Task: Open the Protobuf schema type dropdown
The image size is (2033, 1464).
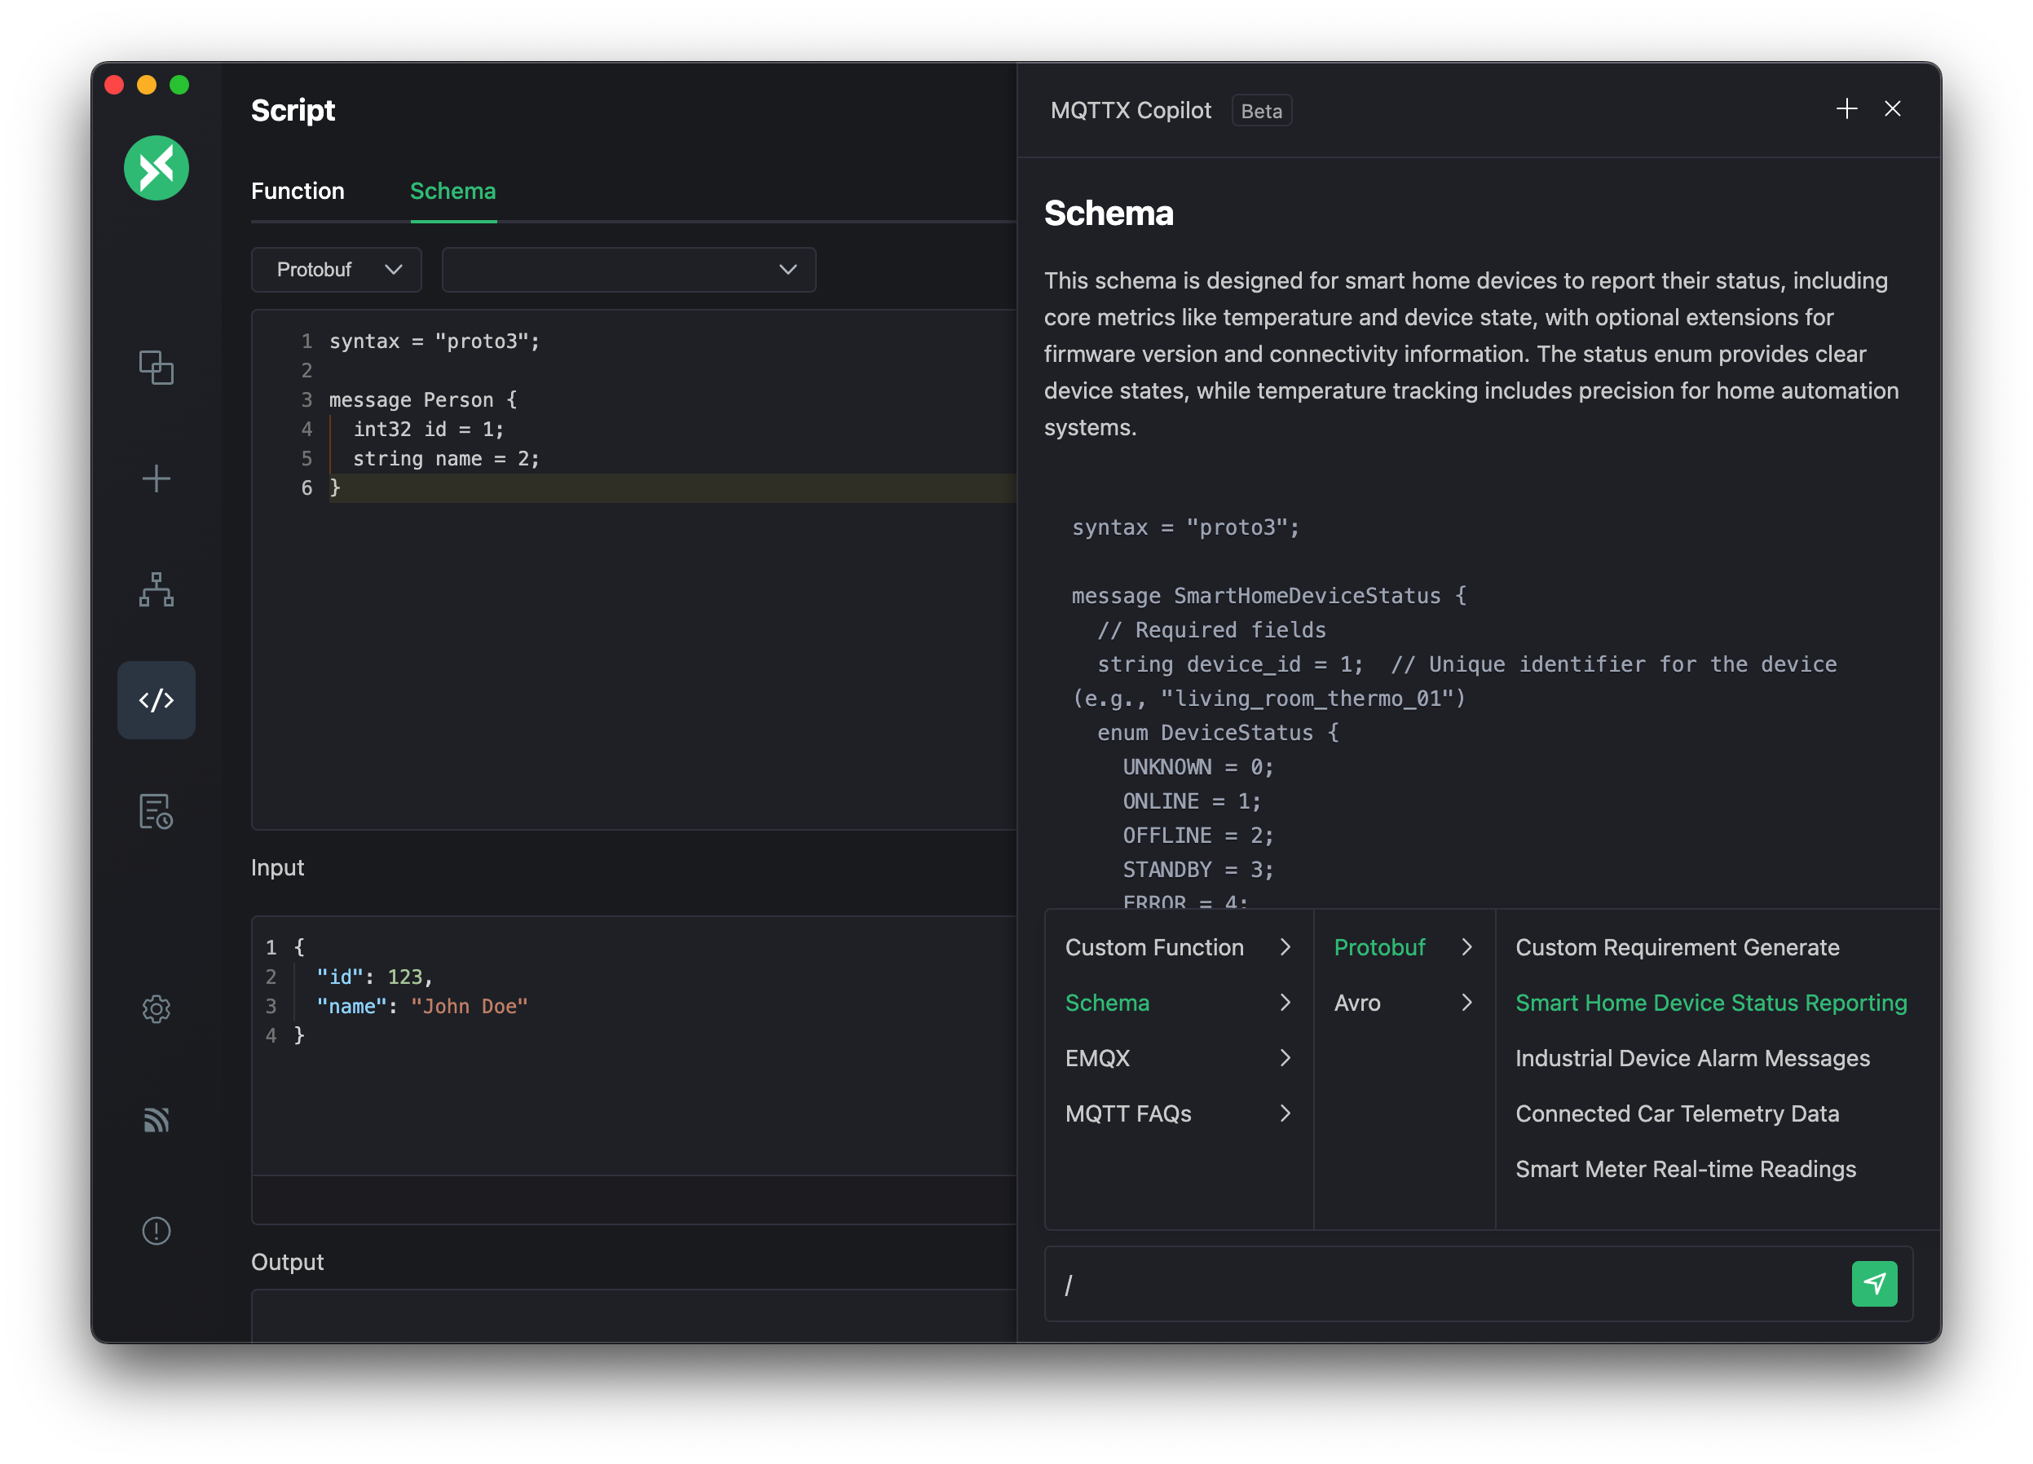Action: click(336, 270)
